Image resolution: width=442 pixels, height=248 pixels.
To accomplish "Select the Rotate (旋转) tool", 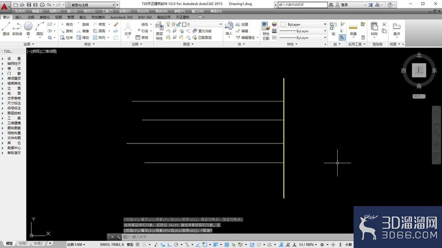I will [83, 24].
